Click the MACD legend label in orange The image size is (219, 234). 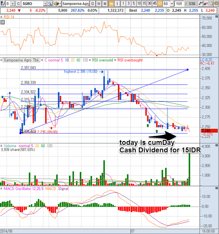pyautogui.click(x=51, y=189)
